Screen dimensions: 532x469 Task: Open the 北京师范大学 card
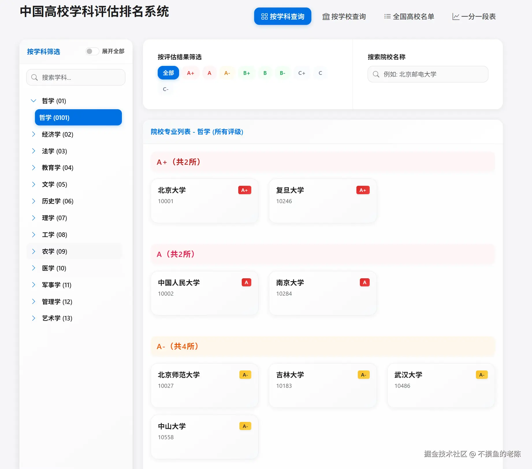tap(204, 385)
